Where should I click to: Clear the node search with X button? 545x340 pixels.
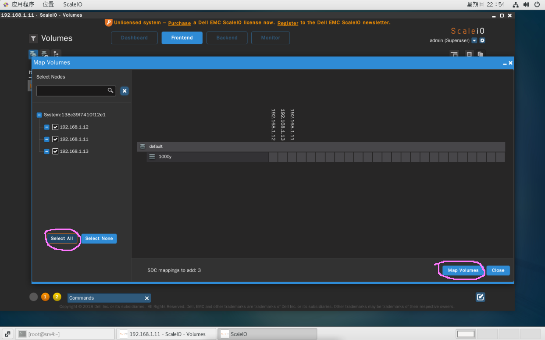[125, 91]
